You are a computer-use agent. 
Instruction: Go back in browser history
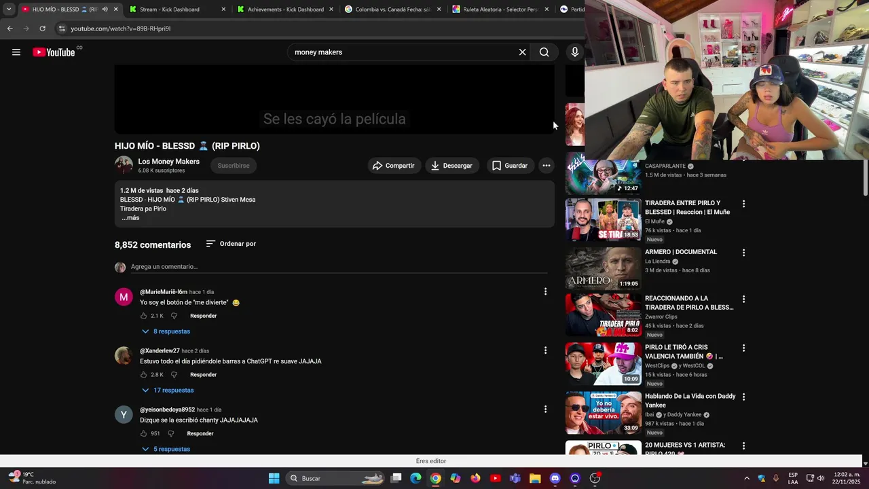[10, 29]
